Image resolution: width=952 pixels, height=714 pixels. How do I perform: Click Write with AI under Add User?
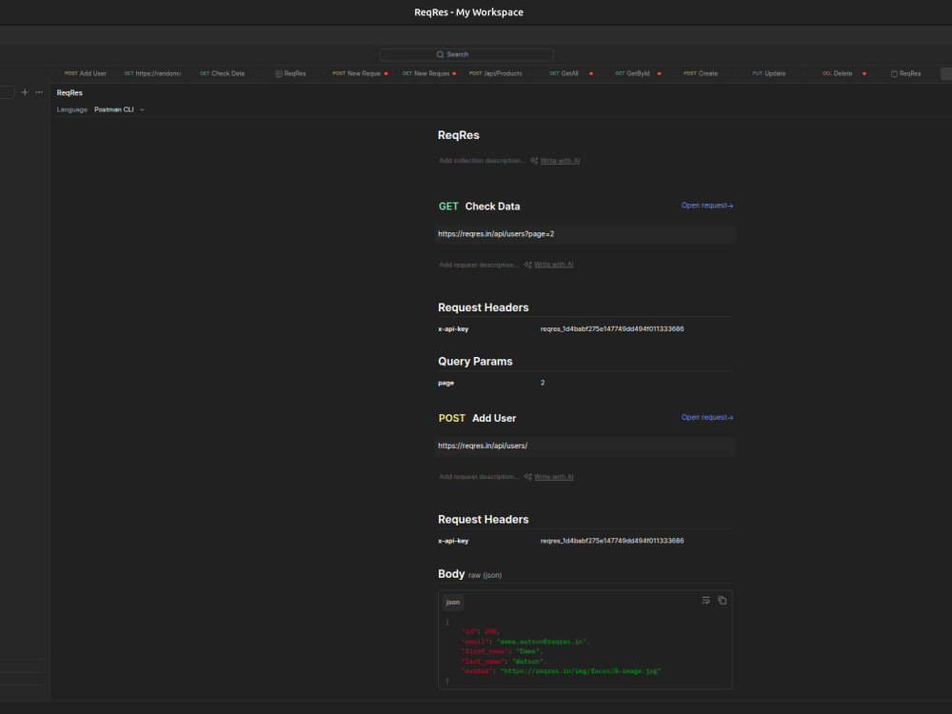(554, 477)
